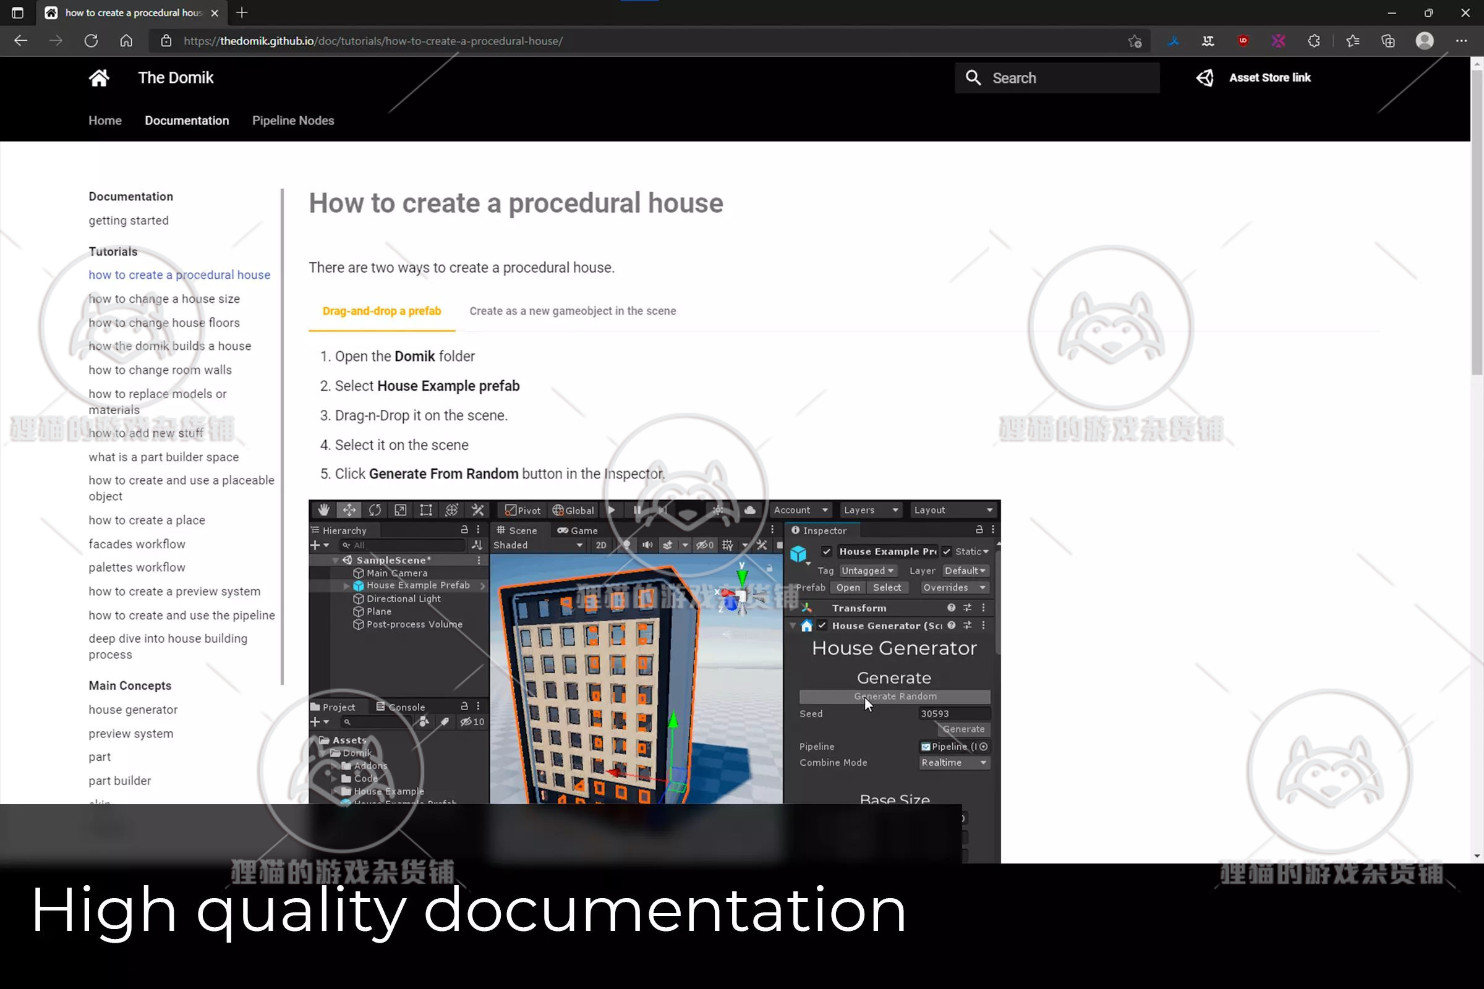Open the browser settings ellipsis menu
This screenshot has height=989, width=1484.
(1461, 41)
